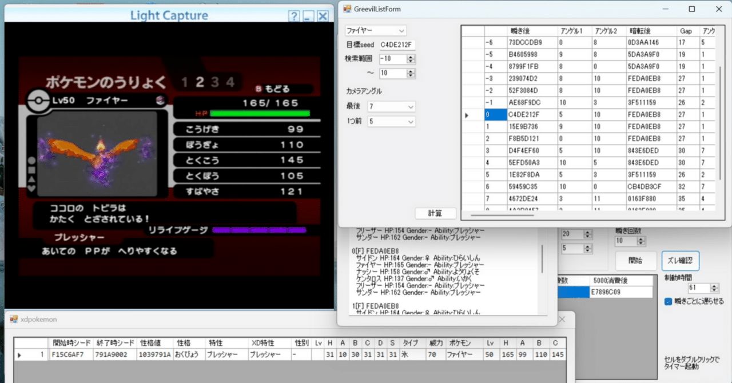Click the spinner arrows of the upper range field showing 10
732x383 pixels.
(411, 73)
